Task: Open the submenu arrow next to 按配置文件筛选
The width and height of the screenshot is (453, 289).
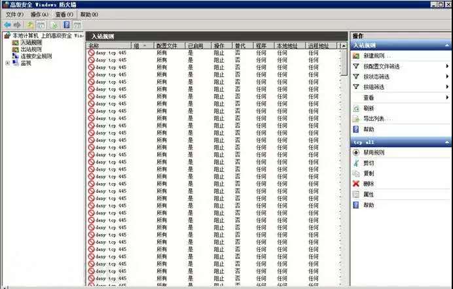Action: coord(447,66)
